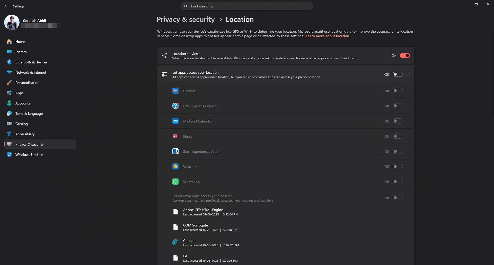Enable location access for Weather
The image size is (494, 265).
397,166
